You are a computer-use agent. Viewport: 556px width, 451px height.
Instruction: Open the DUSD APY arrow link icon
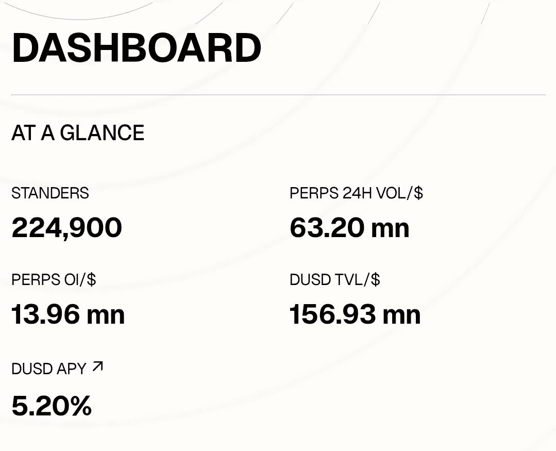[97, 367]
